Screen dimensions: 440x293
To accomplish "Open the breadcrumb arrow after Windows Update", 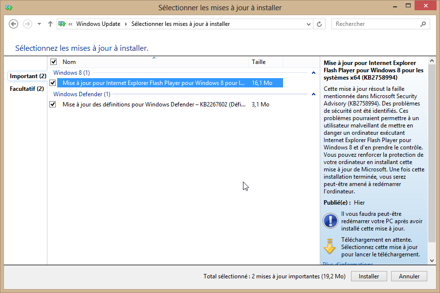I will coord(126,24).
